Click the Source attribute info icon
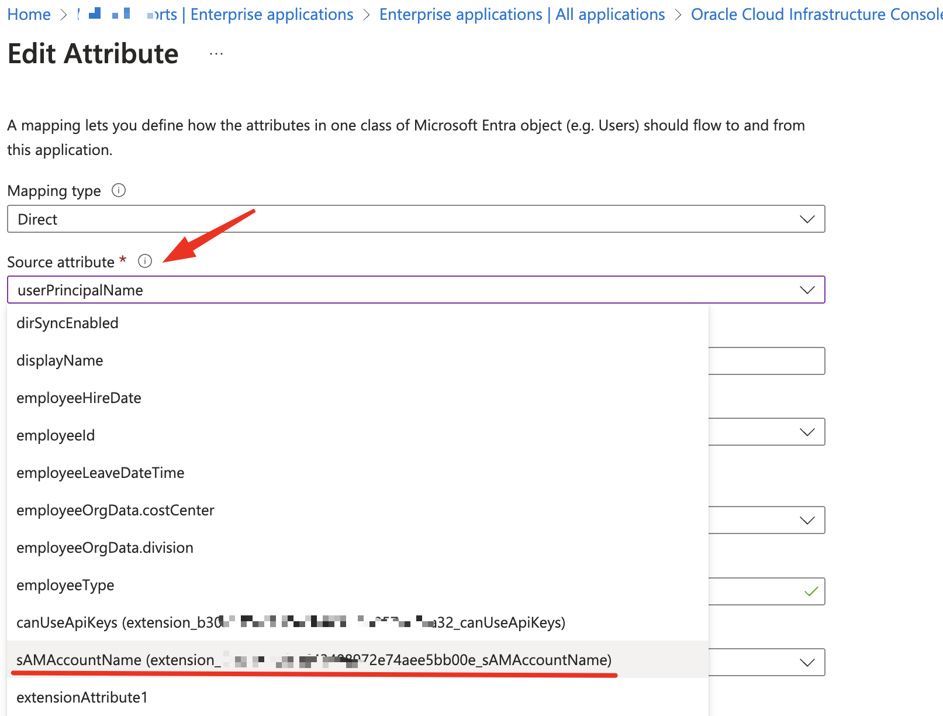The height and width of the screenshot is (716, 943). pos(145,261)
